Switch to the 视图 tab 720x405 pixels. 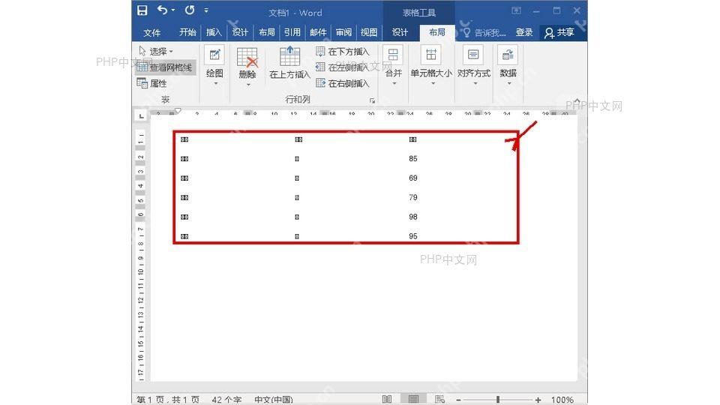pyautogui.click(x=369, y=32)
